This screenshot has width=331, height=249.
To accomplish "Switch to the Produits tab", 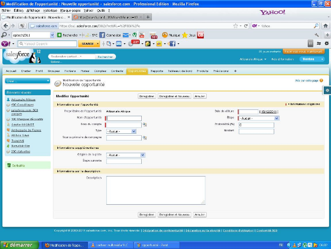I will 202,71.
